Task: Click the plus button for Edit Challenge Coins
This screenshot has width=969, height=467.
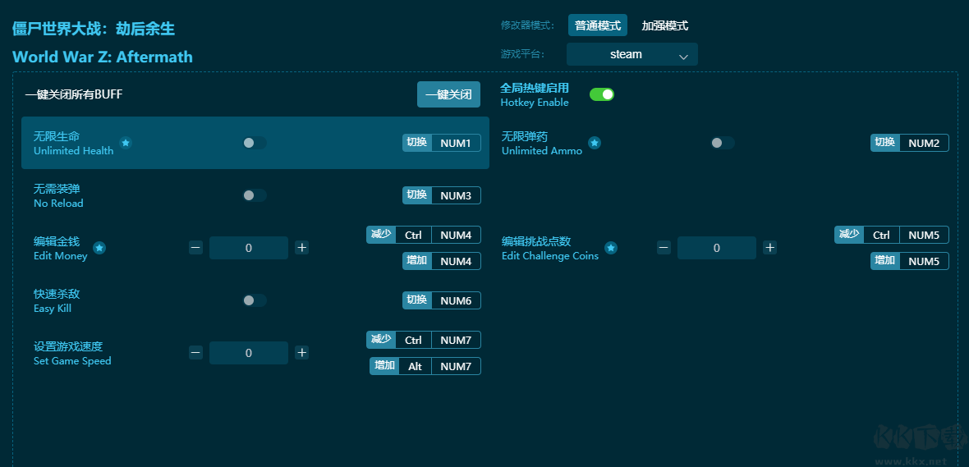Action: [x=769, y=248]
